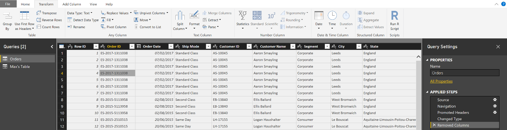Open the Split Column tool
507x130 pixels.
pos(180,21)
